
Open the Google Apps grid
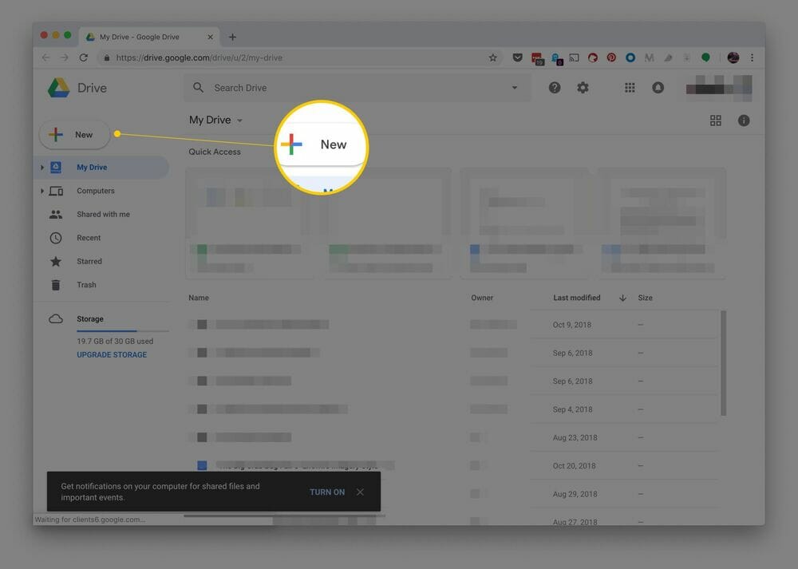(630, 87)
